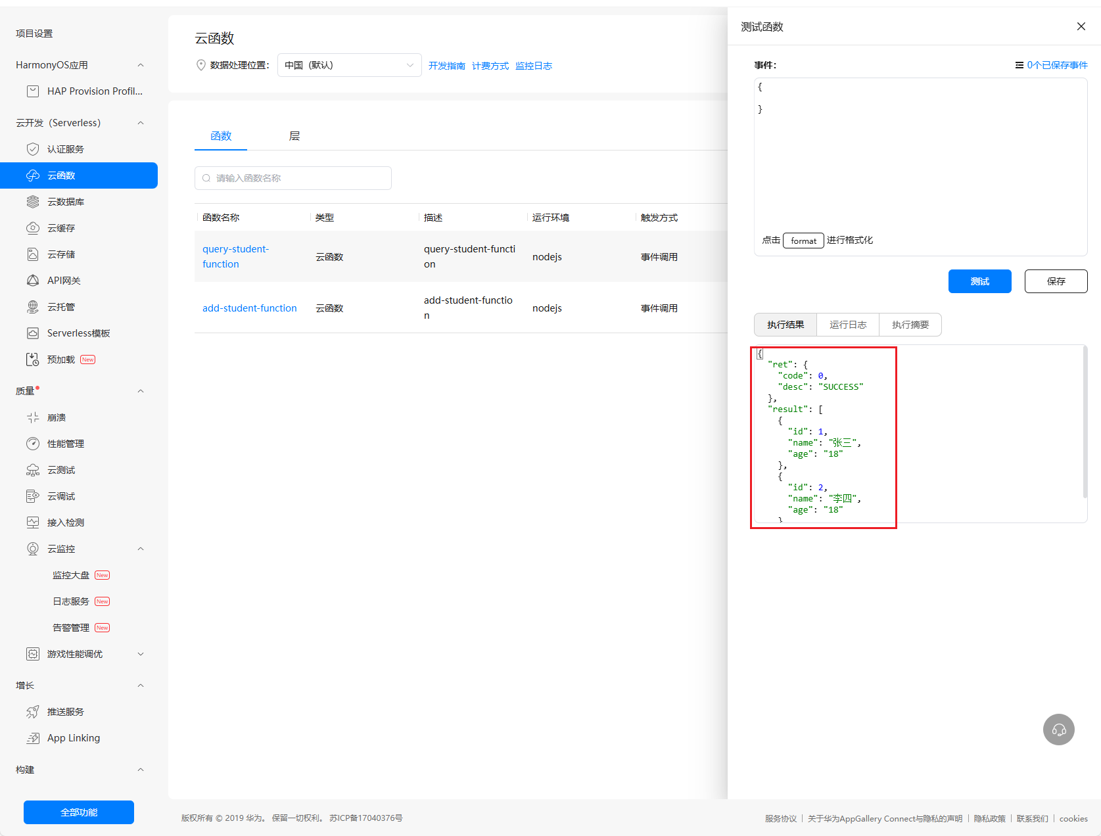Click the 认证服务 shield icon
This screenshot has height=836, width=1101.
(x=33, y=149)
